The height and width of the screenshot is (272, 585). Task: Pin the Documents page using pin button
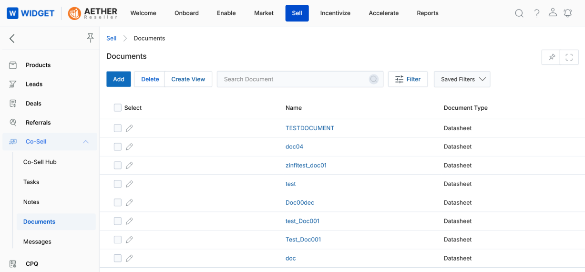tap(552, 57)
